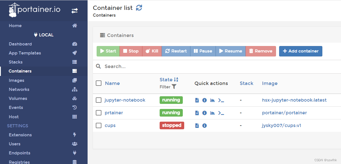This screenshot has height=164, width=341.
Task: Open the logs icon for cups container
Action: coord(197,126)
